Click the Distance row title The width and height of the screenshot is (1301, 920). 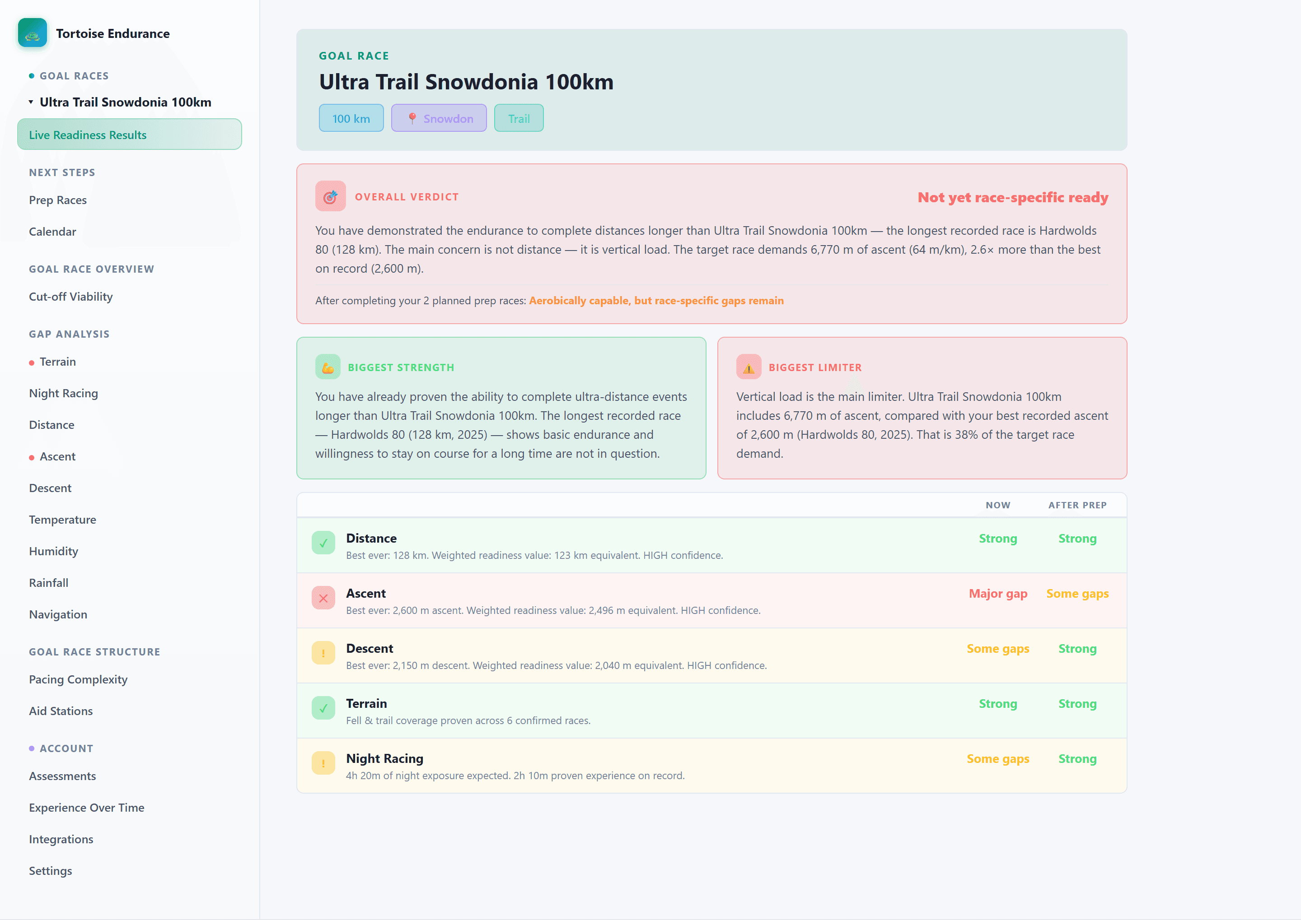[x=371, y=538]
